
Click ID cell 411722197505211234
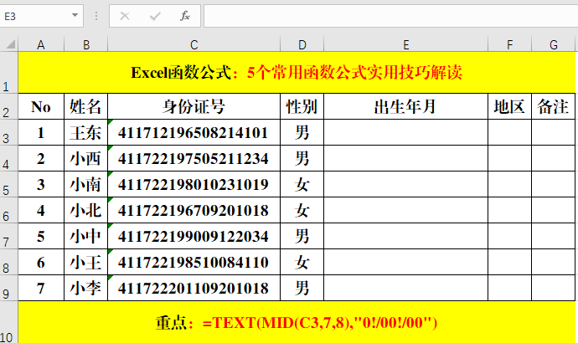194,158
